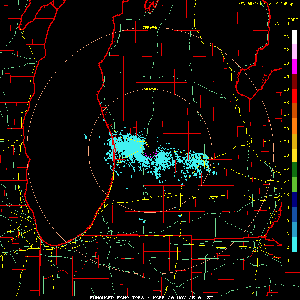Click the '46' legend value
300x300 pixels.
click(286, 103)
